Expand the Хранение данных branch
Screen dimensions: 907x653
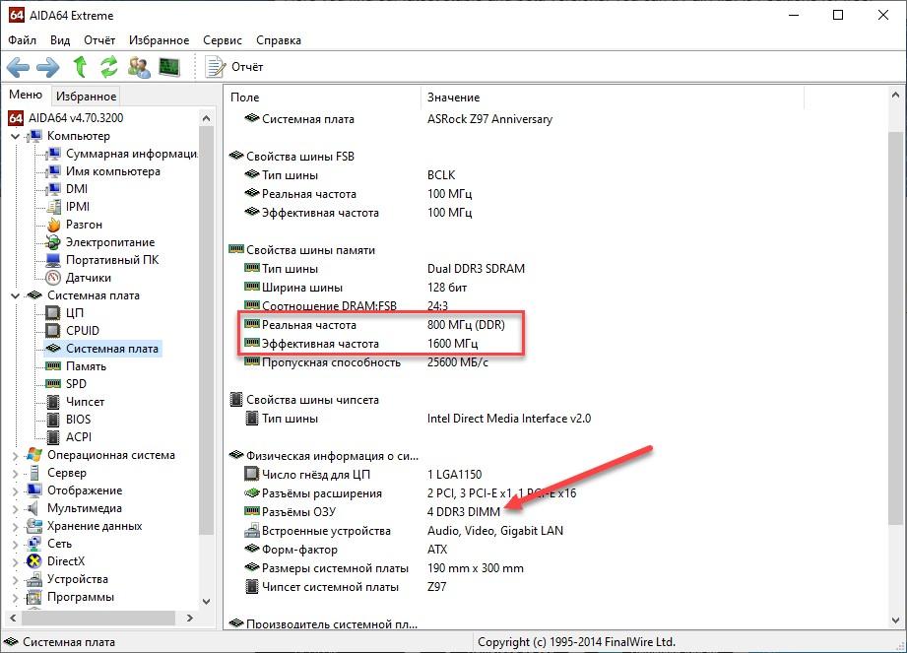[x=15, y=527]
